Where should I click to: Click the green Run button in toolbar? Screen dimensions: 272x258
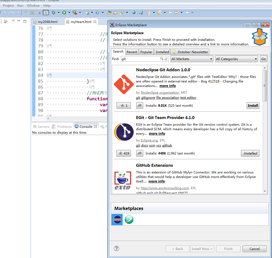[x=64, y=13]
